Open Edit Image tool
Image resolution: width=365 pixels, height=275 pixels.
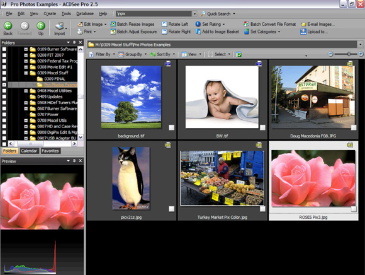[92, 24]
